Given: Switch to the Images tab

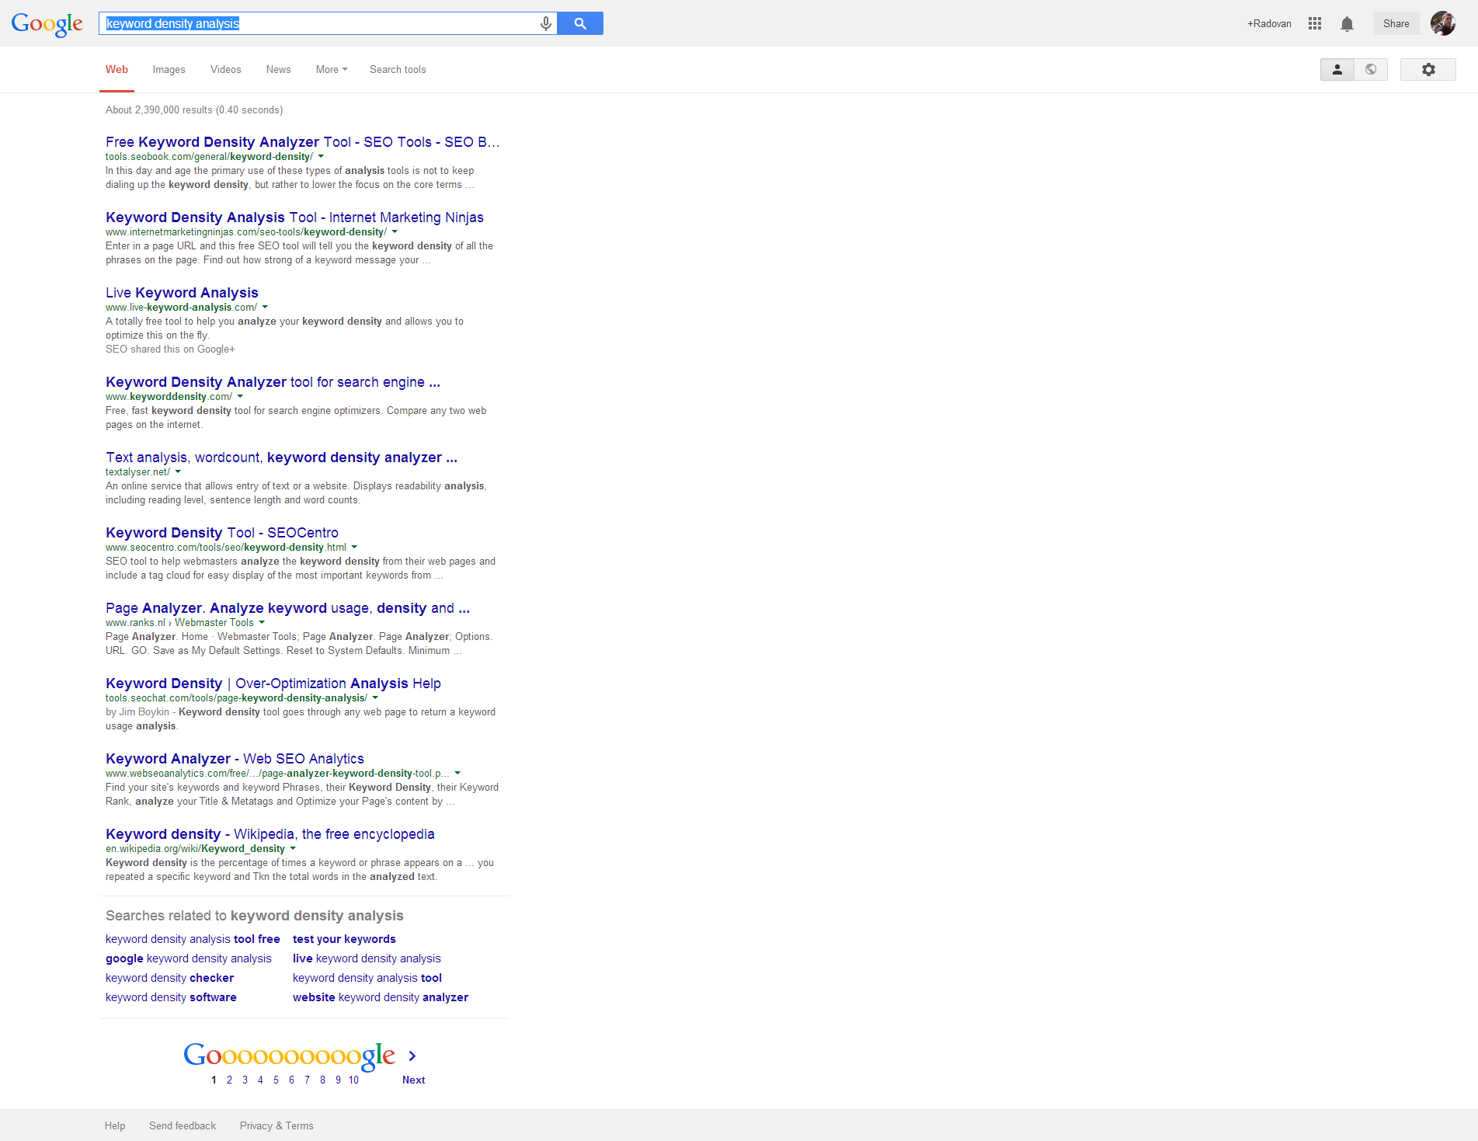Looking at the screenshot, I should (x=169, y=70).
